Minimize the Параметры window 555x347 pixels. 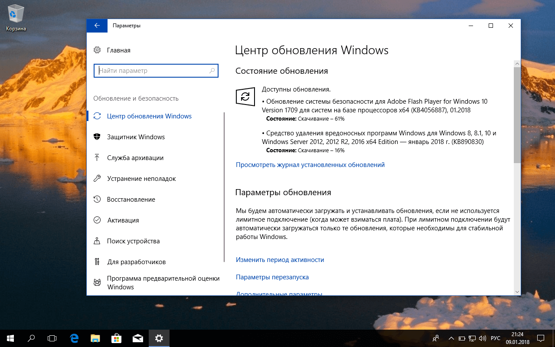471,26
